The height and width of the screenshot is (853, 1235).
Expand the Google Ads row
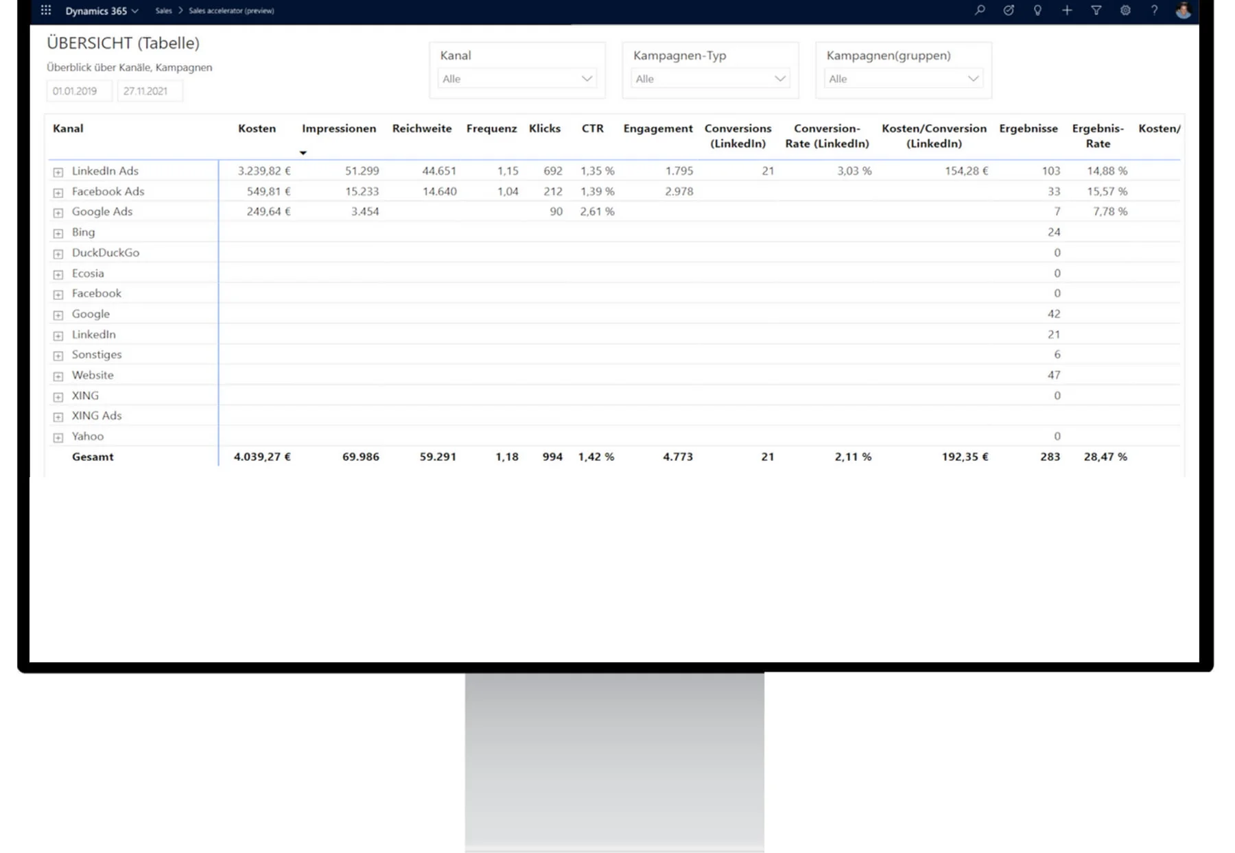[58, 213]
